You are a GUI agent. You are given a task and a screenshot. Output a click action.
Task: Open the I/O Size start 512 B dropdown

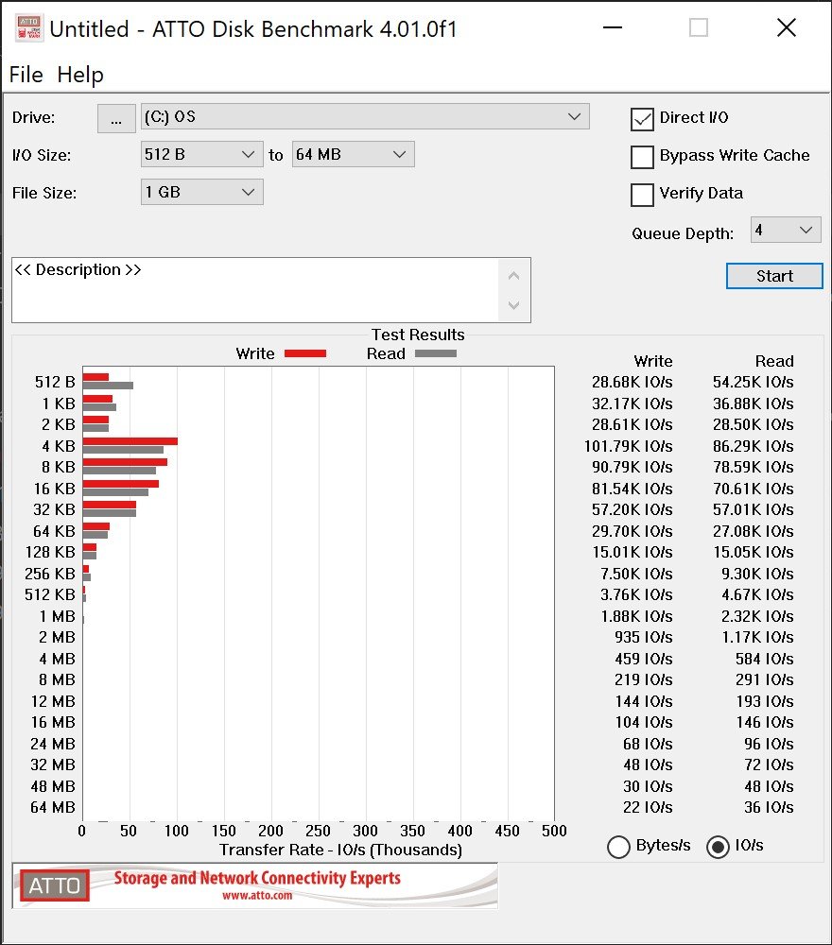click(202, 154)
